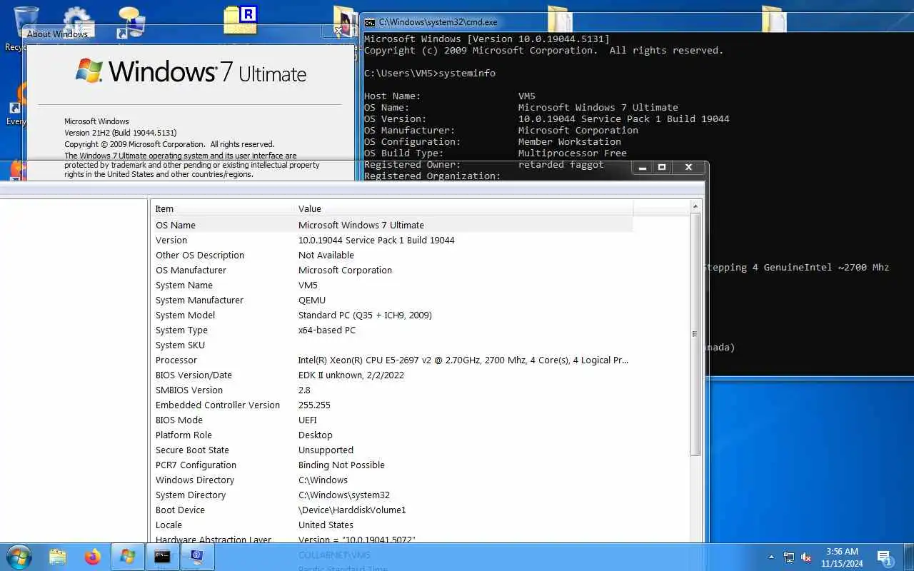Select the Secure Boot State row
Image resolution: width=914 pixels, height=571 pixels.
point(392,450)
